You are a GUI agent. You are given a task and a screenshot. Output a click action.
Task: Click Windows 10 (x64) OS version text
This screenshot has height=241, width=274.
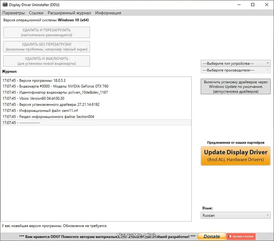[73, 20]
